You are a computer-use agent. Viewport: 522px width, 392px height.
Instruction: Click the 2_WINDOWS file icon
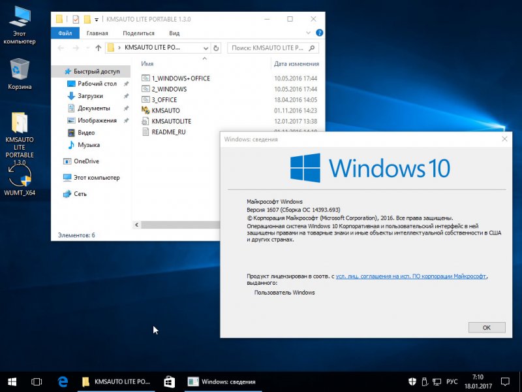tap(146, 89)
